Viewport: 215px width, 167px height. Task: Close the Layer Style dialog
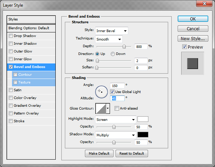click(207, 6)
